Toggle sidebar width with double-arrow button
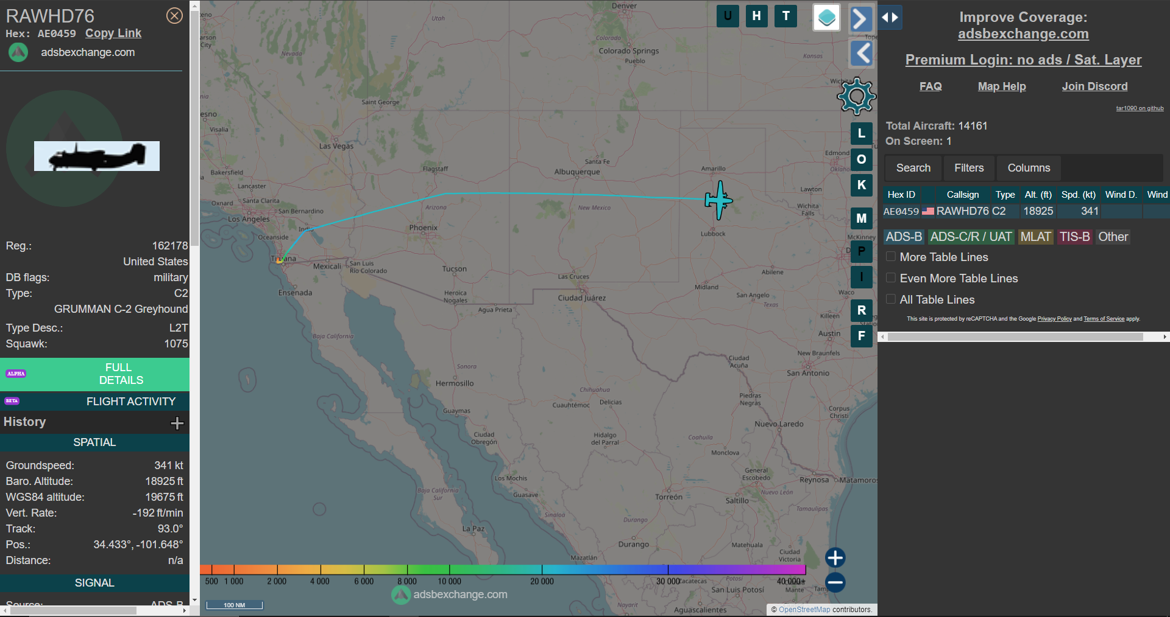The height and width of the screenshot is (617, 1170). (890, 17)
